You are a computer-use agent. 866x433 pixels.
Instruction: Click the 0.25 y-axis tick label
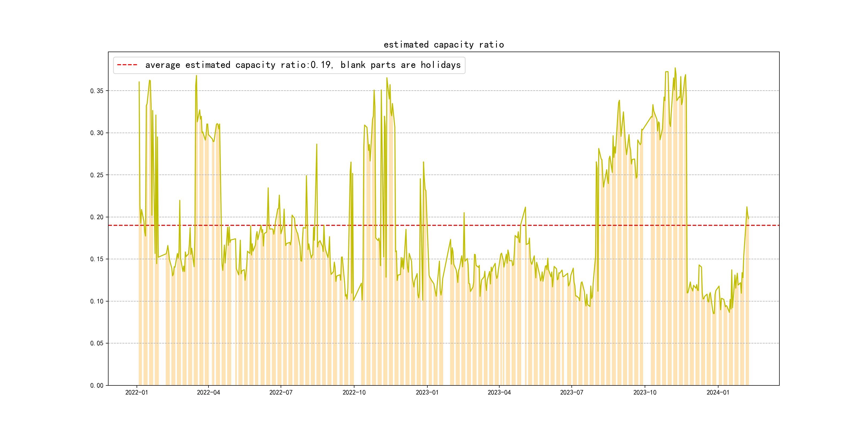(96, 175)
